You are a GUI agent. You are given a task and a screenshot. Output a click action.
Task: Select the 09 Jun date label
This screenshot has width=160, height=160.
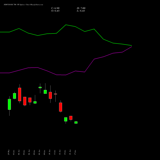click(44, 152)
